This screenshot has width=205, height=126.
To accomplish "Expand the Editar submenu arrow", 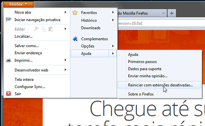I will 65,29.
